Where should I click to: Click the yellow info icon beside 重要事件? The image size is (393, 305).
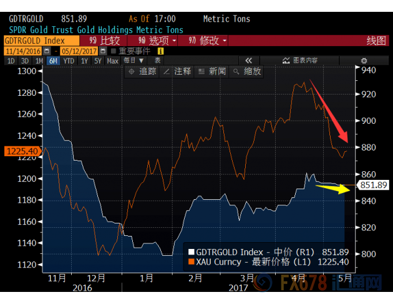tap(160, 51)
